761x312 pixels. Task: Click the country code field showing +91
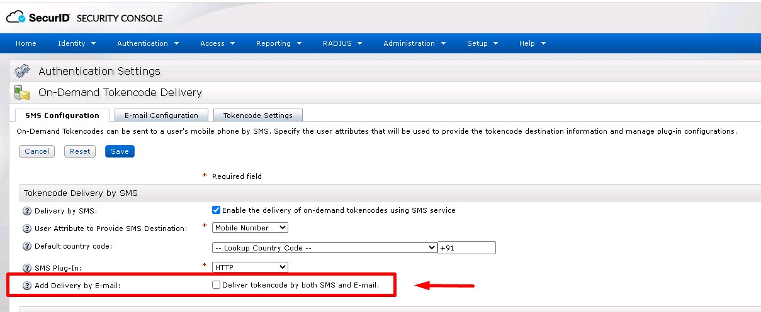466,247
